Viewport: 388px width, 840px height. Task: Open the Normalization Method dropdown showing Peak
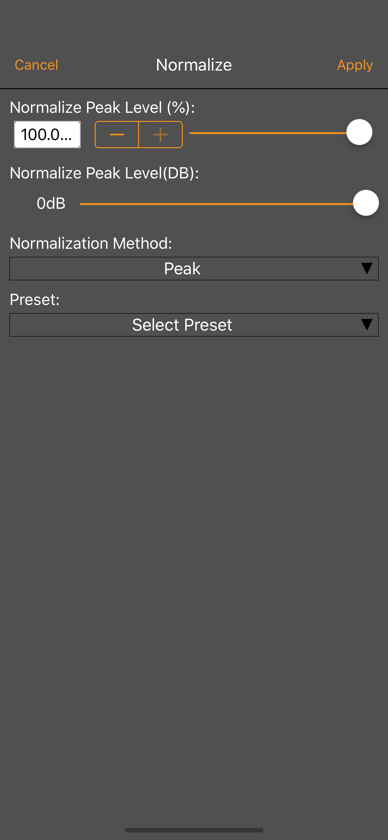click(x=182, y=269)
